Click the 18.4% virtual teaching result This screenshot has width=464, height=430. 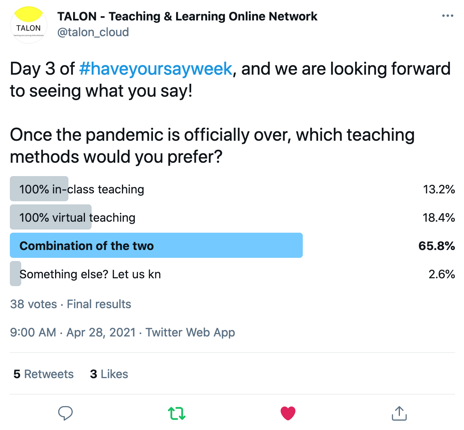point(438,218)
